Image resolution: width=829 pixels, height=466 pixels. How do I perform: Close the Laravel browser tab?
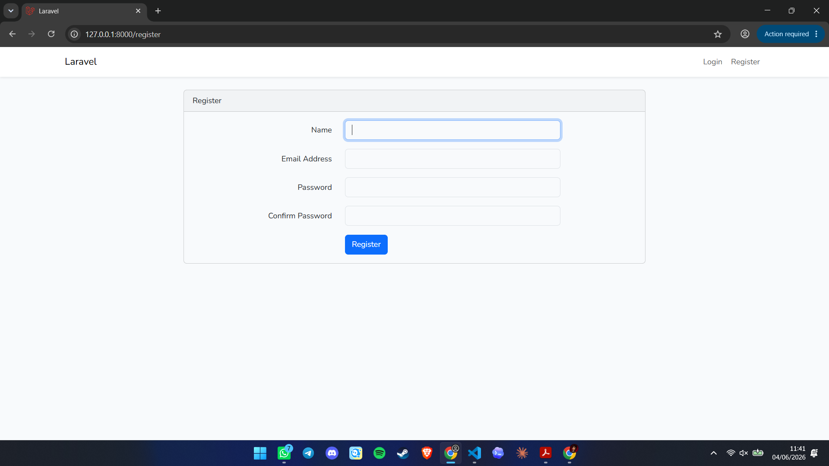click(138, 11)
